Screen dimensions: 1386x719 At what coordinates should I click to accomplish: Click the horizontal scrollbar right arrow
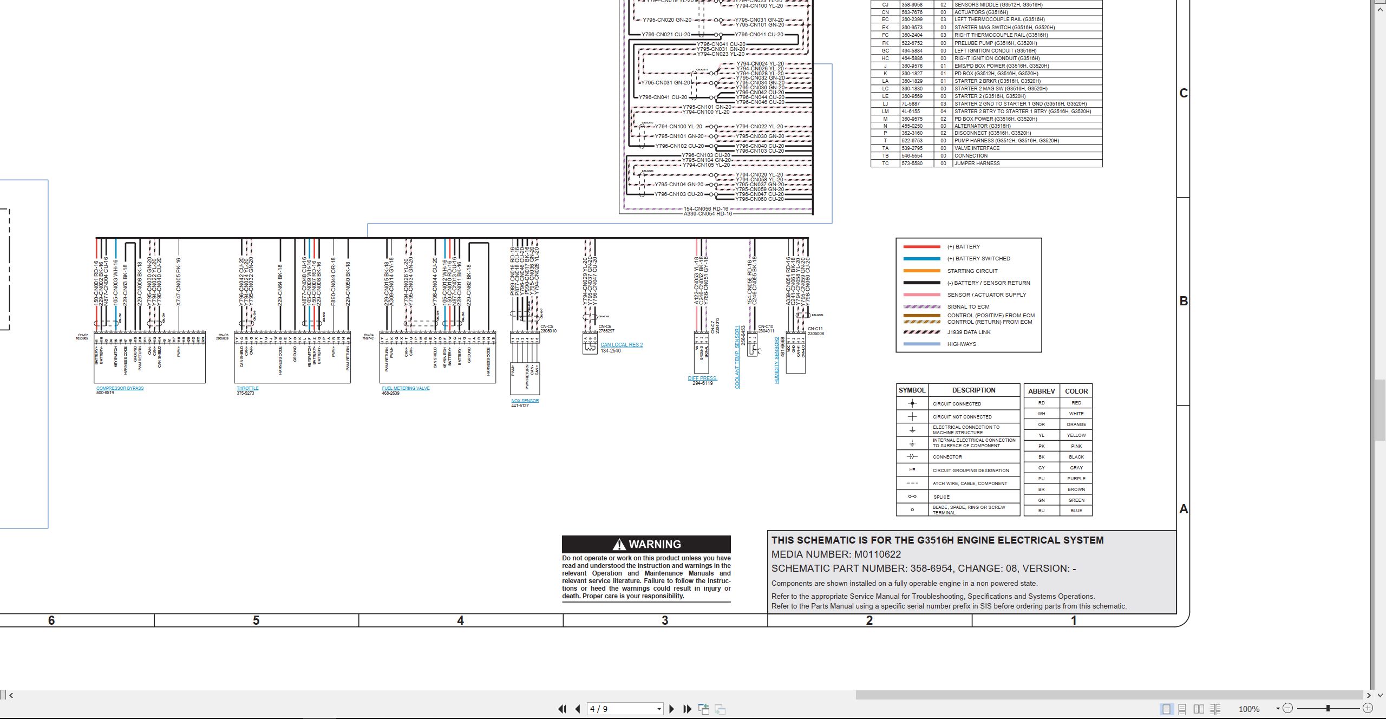[x=1369, y=695]
